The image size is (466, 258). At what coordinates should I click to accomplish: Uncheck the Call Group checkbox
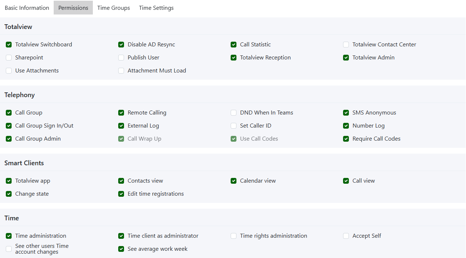(9, 113)
